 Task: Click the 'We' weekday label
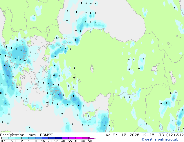pyautogui.click(x=108, y=135)
